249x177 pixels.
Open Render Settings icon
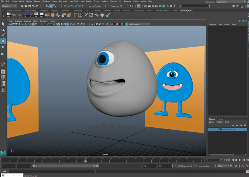click(x=156, y=6)
